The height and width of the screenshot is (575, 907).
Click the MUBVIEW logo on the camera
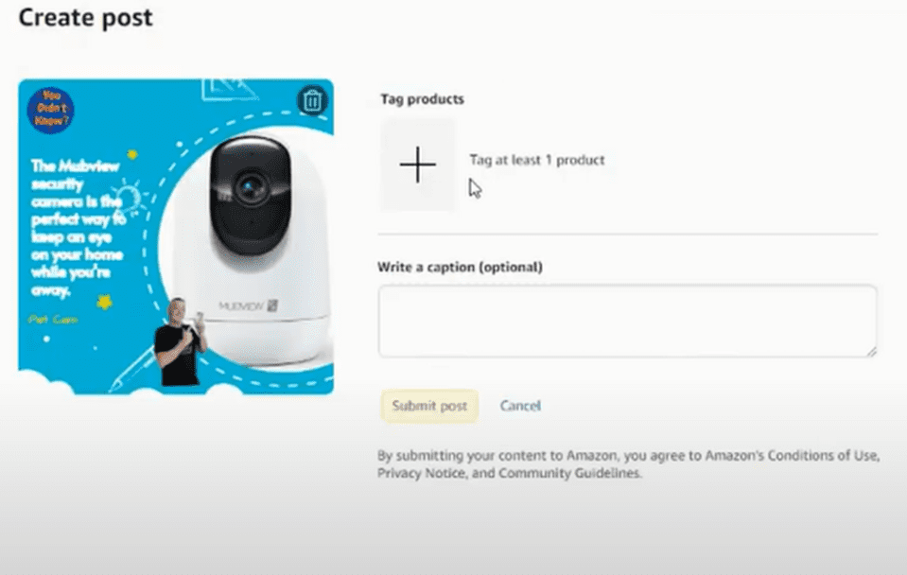pos(248,305)
